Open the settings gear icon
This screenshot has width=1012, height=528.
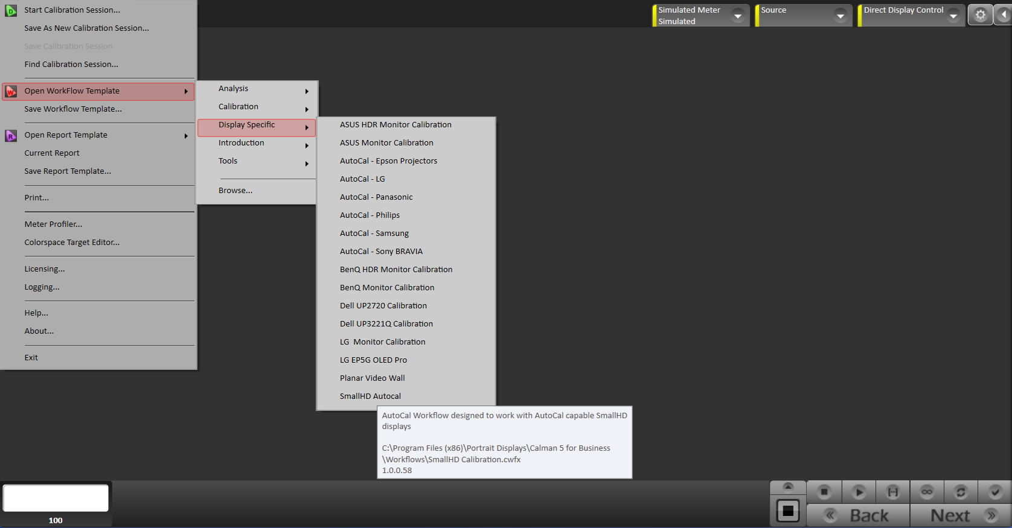pos(981,14)
